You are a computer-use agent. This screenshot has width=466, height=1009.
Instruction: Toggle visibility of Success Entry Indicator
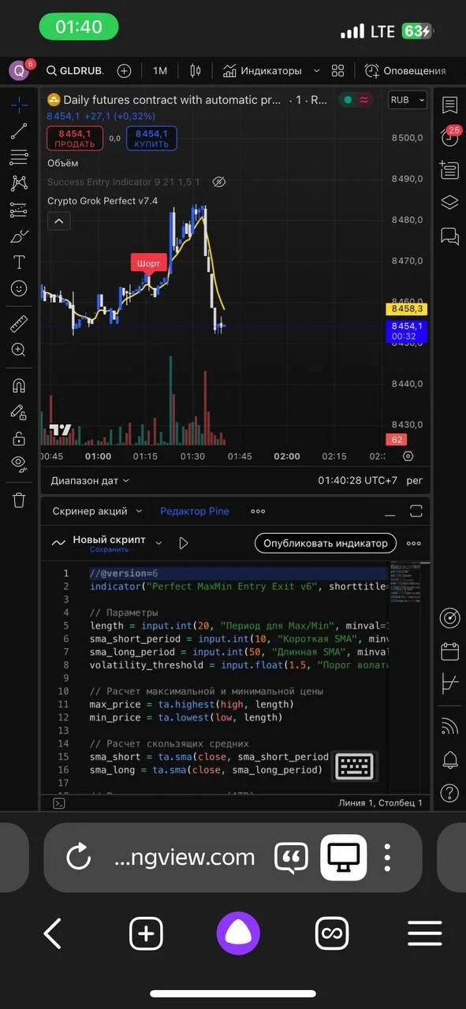coord(219,182)
